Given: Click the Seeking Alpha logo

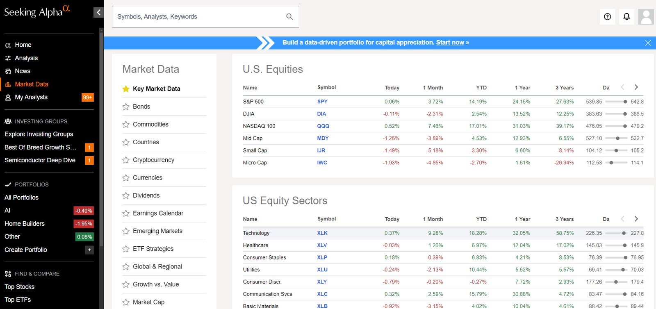Looking at the screenshot, I should coord(37,11).
